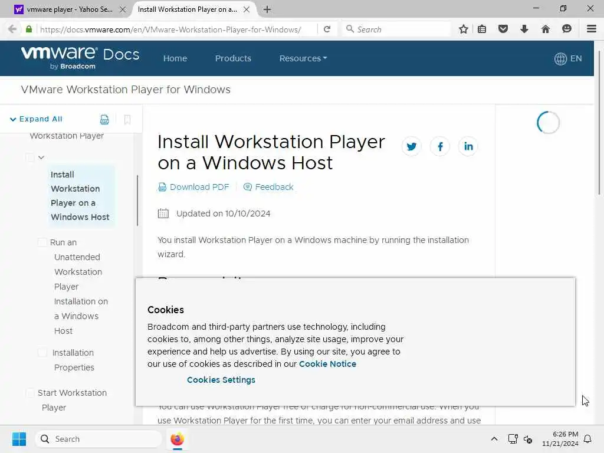Share page on Twitter

pos(411,146)
